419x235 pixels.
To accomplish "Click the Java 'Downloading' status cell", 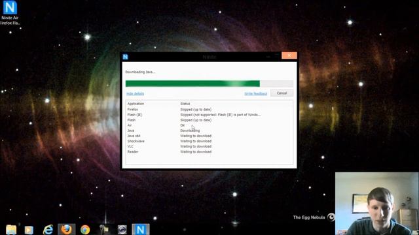I will [190, 131].
